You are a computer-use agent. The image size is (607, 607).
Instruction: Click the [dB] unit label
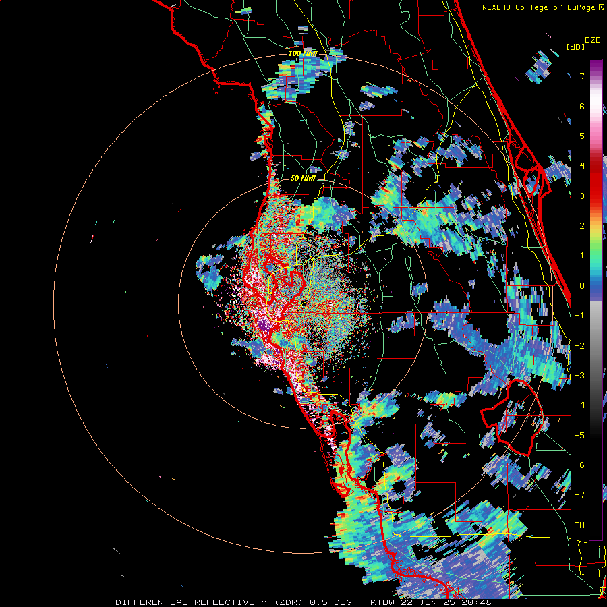point(575,47)
